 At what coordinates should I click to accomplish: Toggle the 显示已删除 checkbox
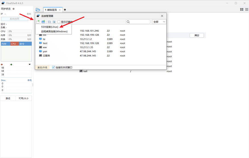[59, 22]
